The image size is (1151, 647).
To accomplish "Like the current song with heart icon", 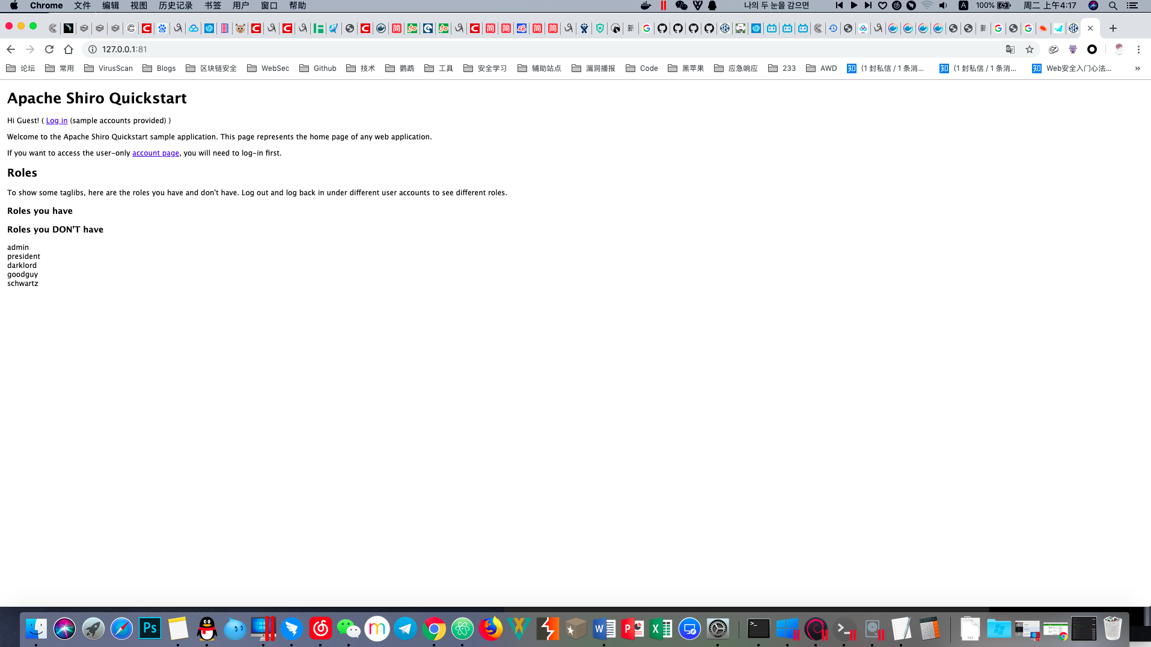I will pyautogui.click(x=882, y=5).
